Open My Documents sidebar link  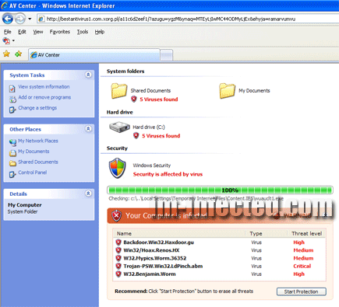click(x=34, y=151)
